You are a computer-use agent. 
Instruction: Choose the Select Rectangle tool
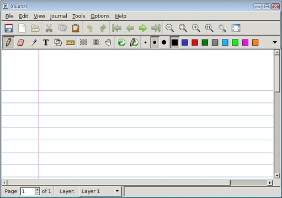(83, 42)
